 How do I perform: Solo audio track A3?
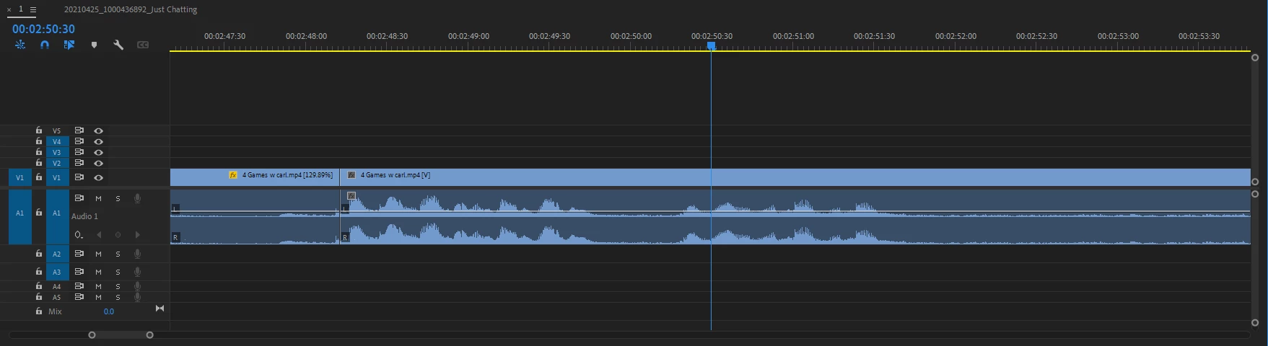(x=118, y=272)
